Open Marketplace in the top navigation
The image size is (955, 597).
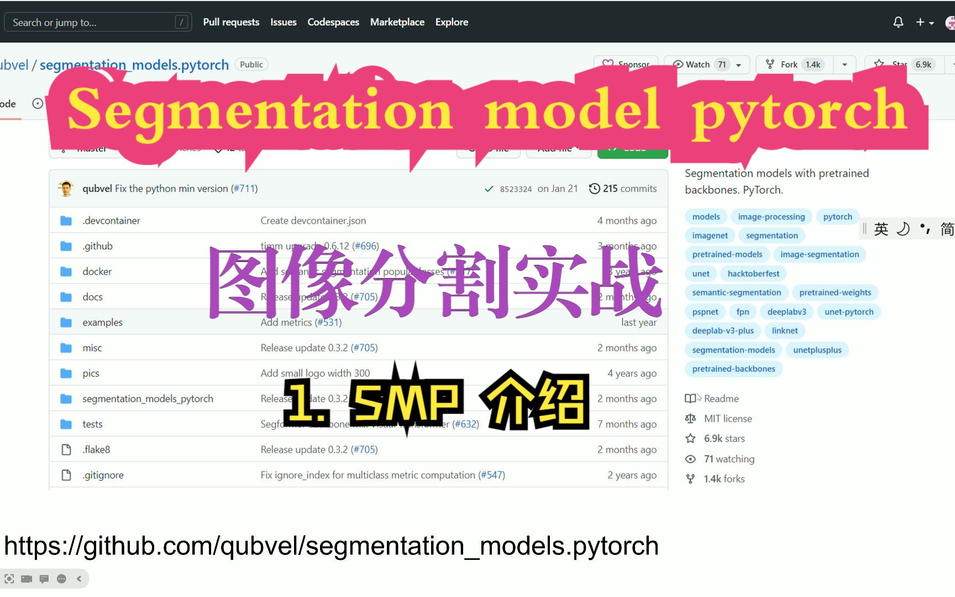(397, 22)
